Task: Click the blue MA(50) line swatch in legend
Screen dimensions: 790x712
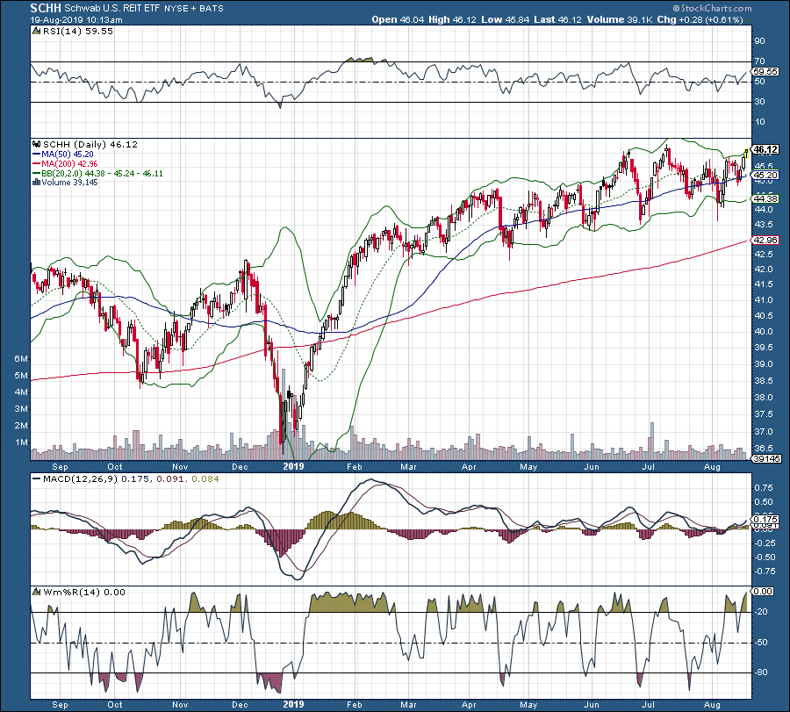Action: (36, 155)
